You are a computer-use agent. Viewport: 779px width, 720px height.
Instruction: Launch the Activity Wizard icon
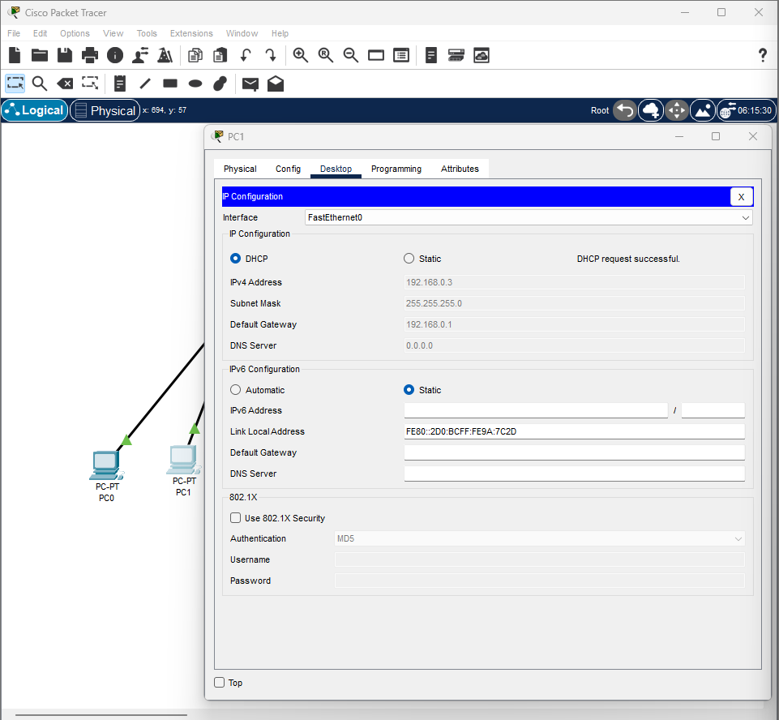click(165, 55)
